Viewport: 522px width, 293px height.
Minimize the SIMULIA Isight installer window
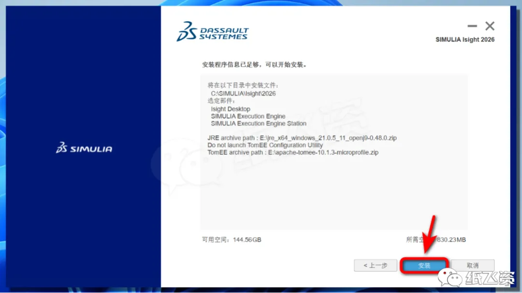(x=472, y=26)
